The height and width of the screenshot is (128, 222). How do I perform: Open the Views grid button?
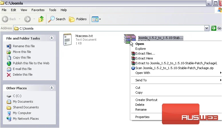[x=95, y=19]
